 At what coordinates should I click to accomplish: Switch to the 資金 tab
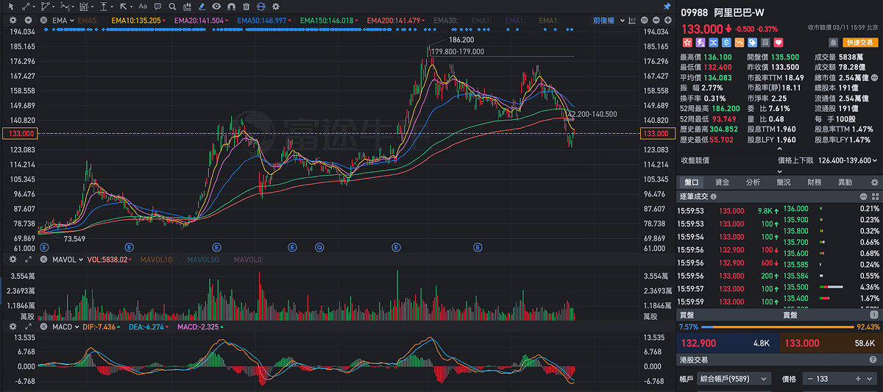pyautogui.click(x=722, y=182)
